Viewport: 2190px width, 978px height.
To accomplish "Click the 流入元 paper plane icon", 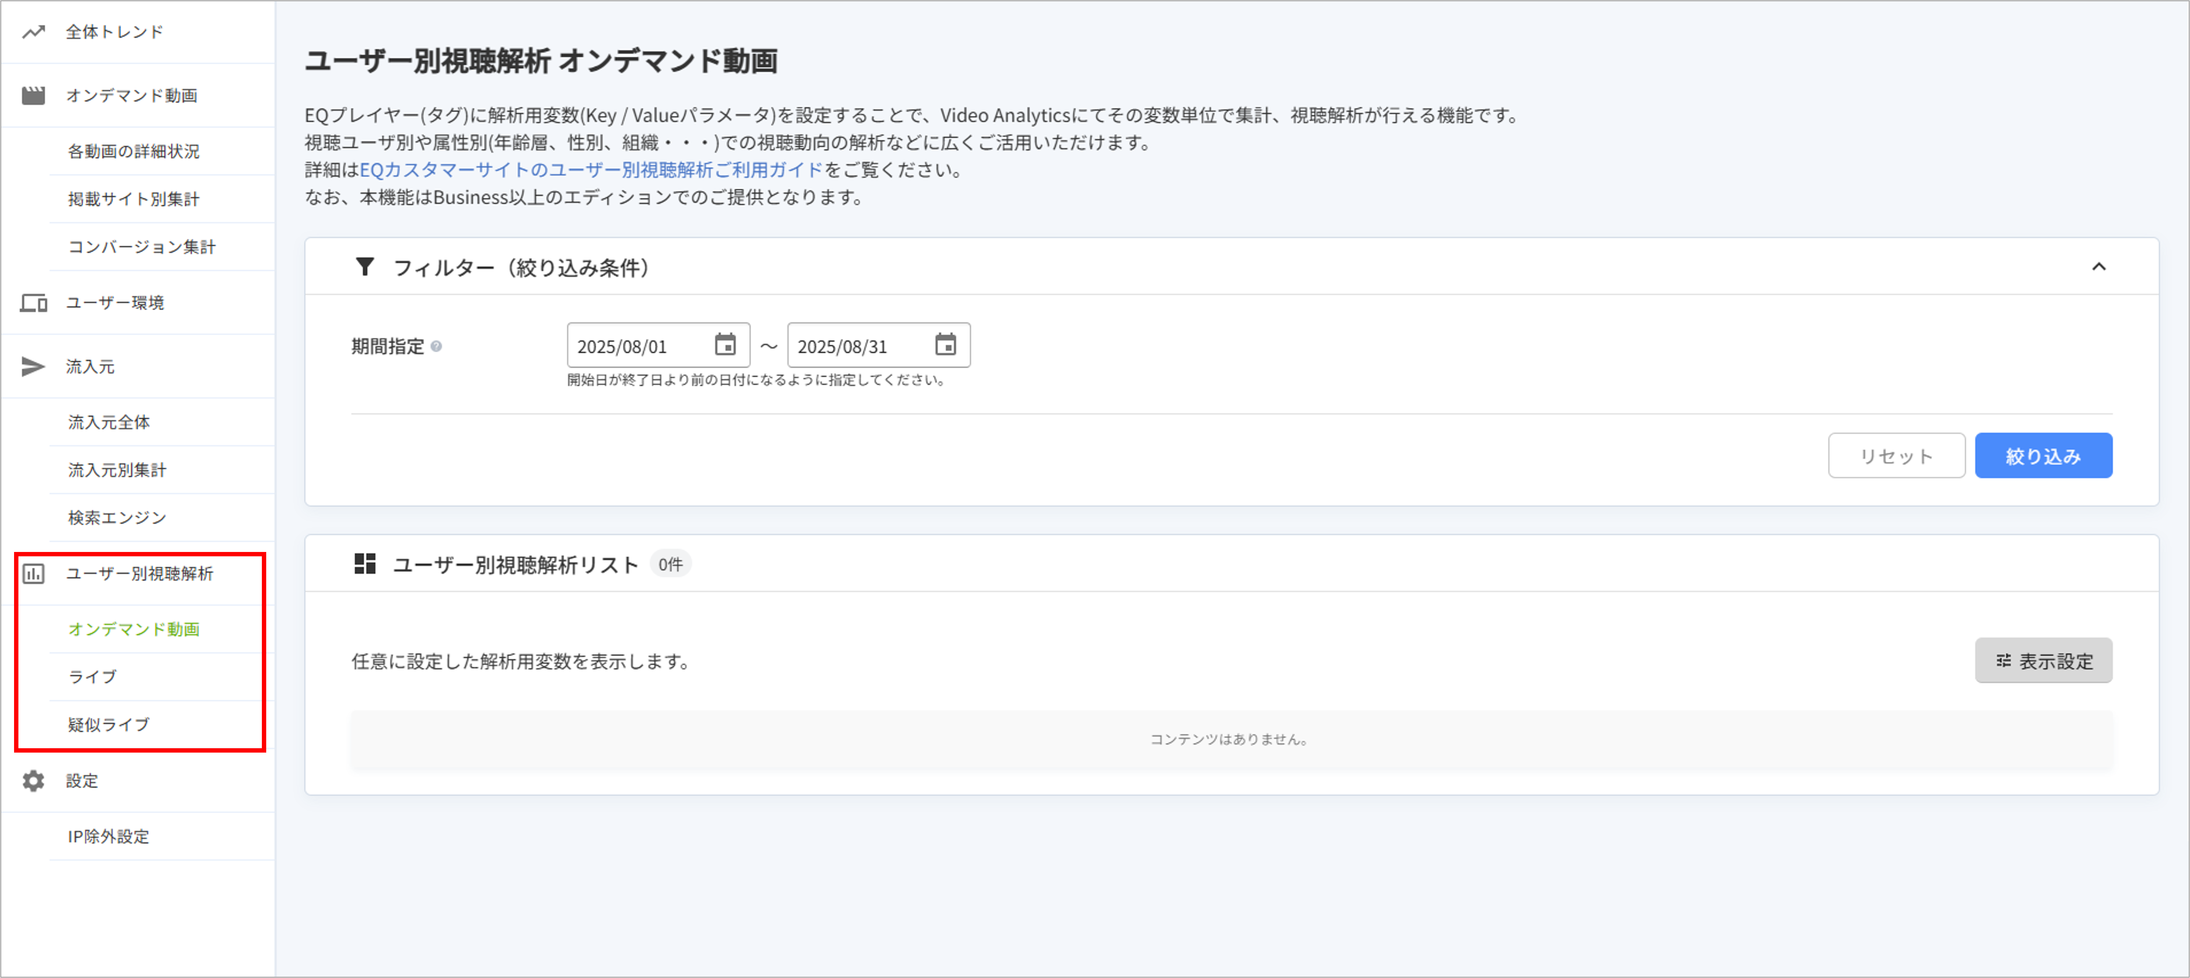I will point(33,366).
